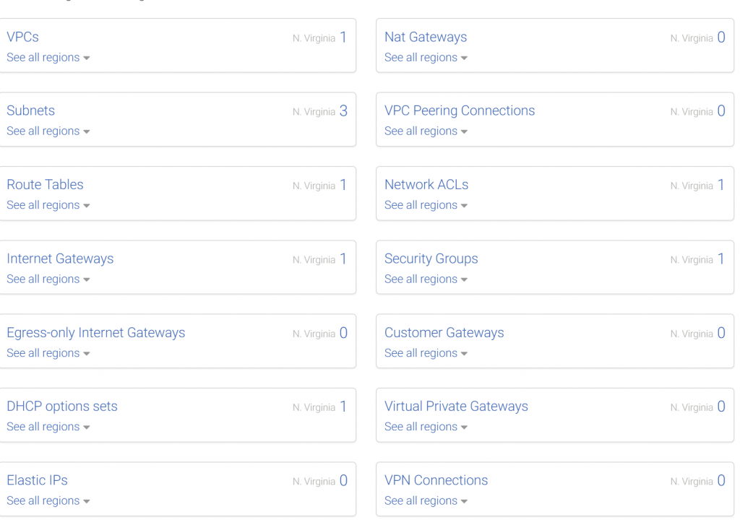Open the Nat Gateways link
The image size is (740, 525).
(426, 37)
